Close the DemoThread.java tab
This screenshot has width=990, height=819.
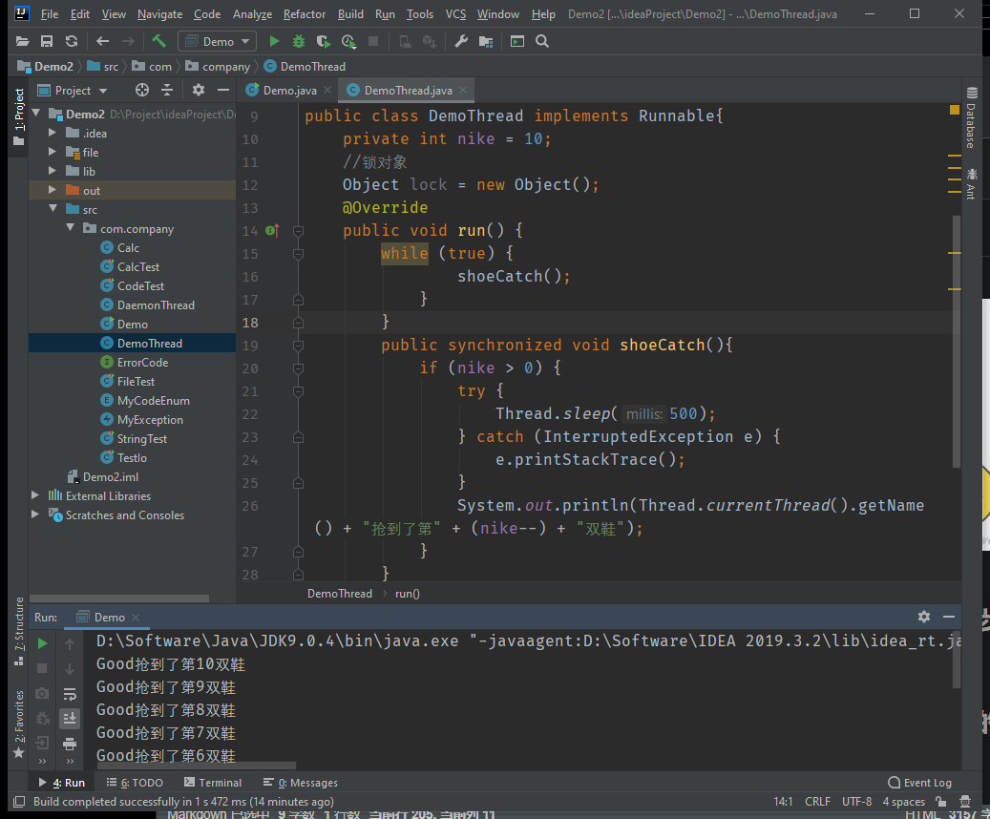[463, 91]
